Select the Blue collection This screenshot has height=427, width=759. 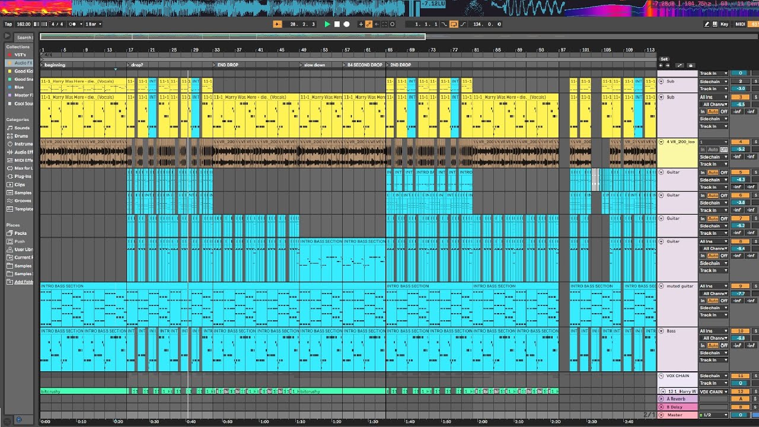point(18,87)
